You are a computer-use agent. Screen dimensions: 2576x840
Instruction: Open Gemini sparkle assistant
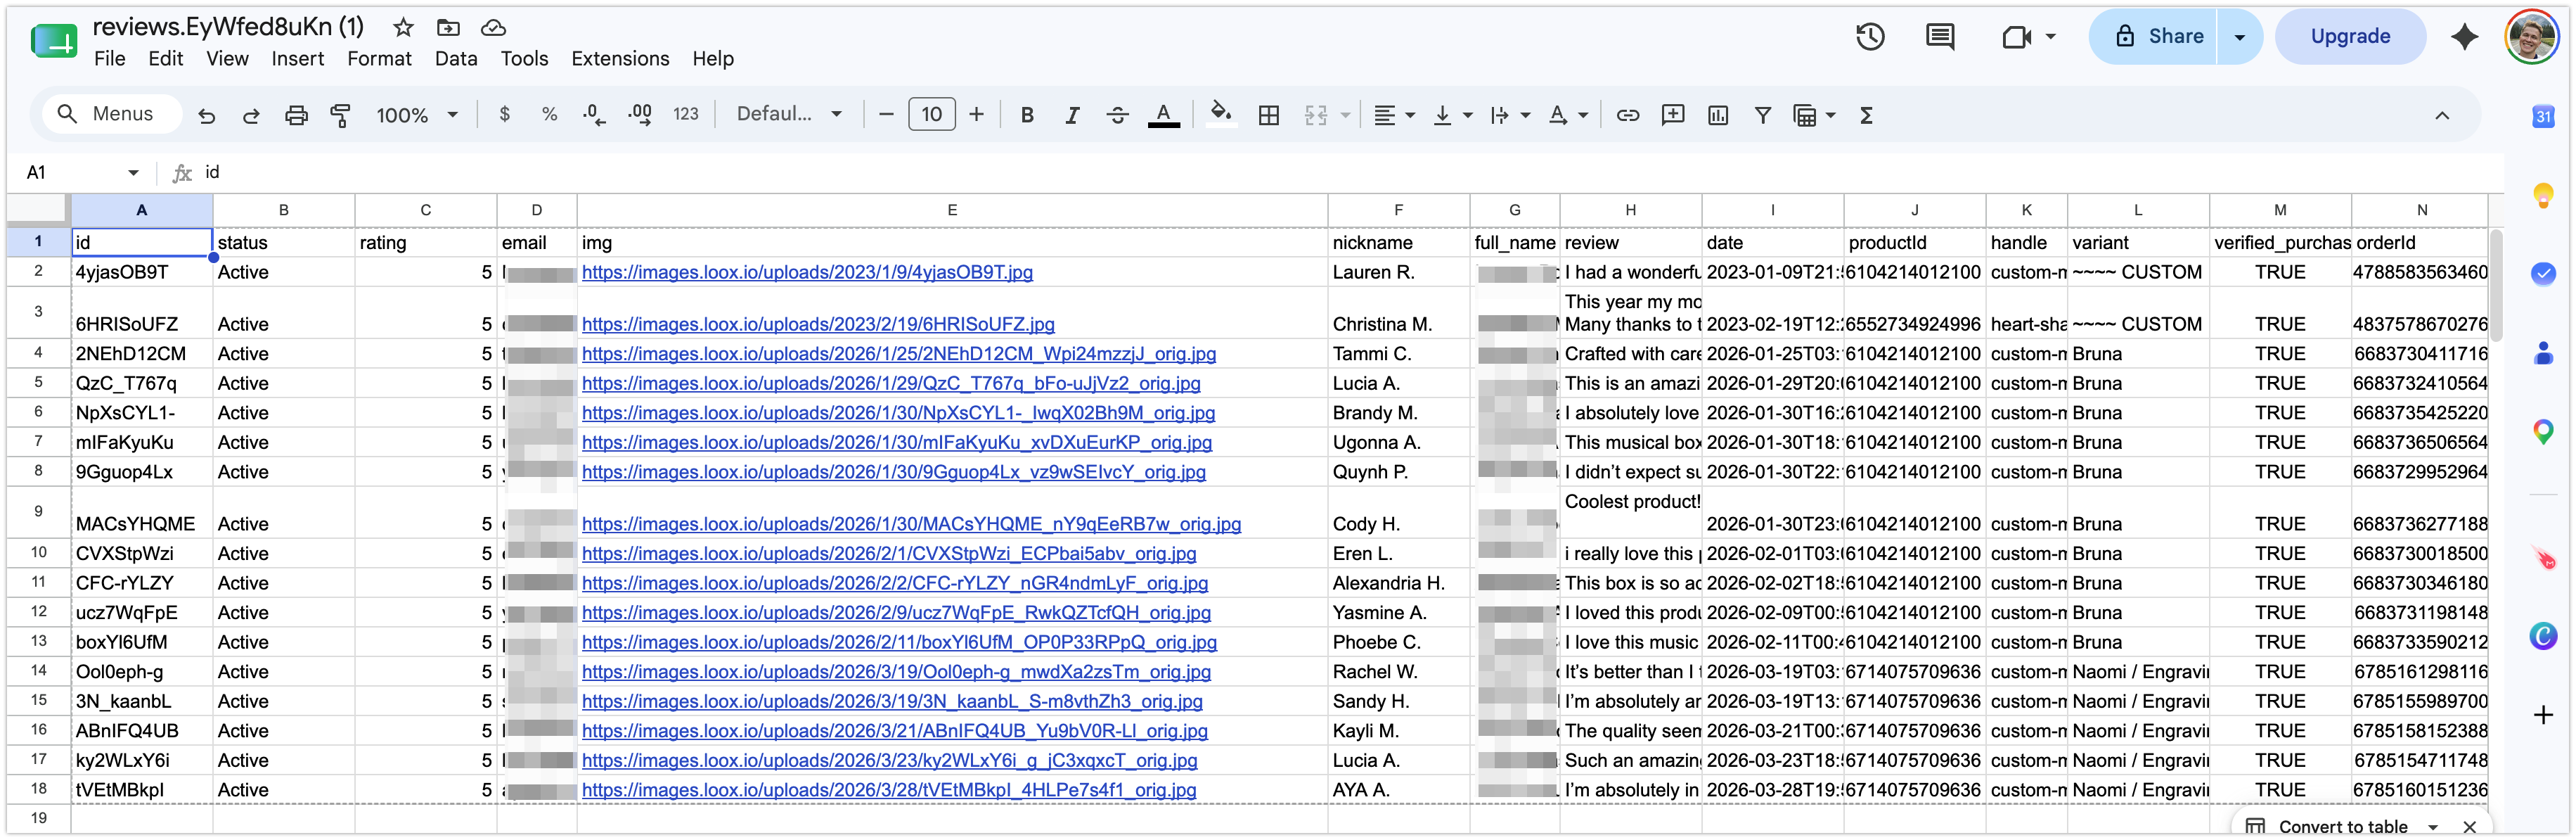click(x=2464, y=37)
